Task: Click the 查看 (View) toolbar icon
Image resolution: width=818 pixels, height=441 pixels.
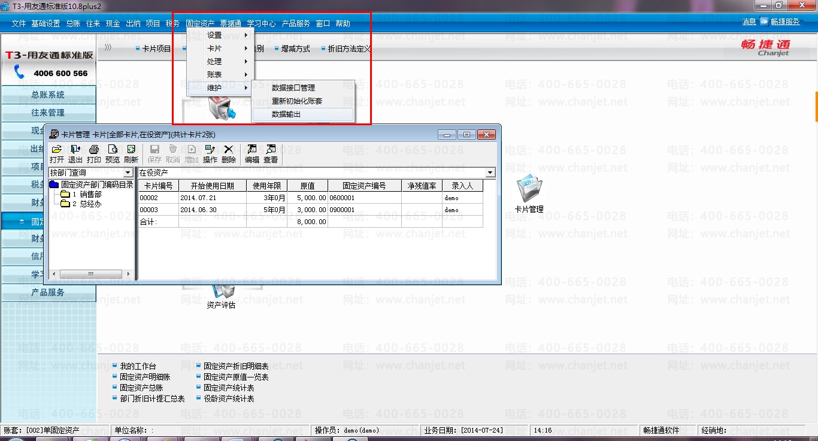Action: coord(271,153)
